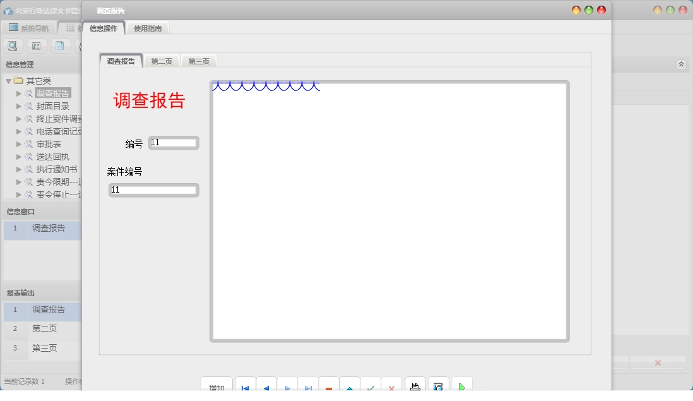Screen dimensions: 693x401
Task: Cancel edits with red X icon
Action: pos(391,386)
